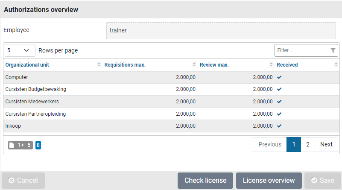This screenshot has height=190, width=342.
Task: Toggle Received checkmark for Cursisten Medewerkers
Action: tap(279, 102)
